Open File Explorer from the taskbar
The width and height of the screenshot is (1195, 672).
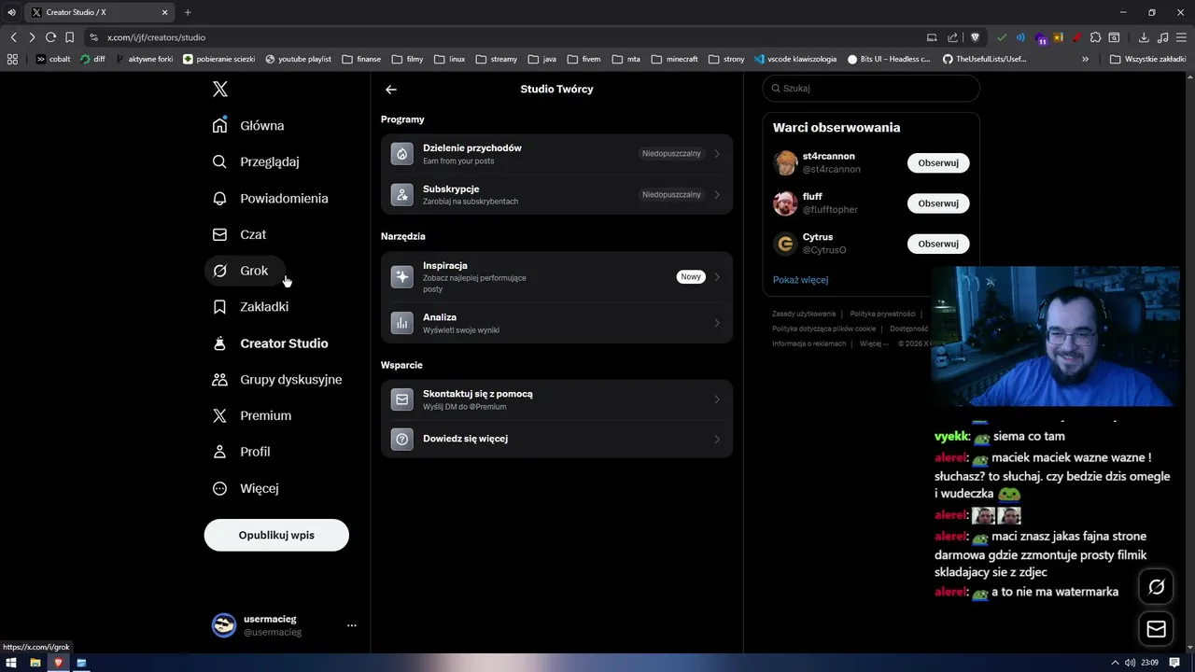tap(35, 663)
